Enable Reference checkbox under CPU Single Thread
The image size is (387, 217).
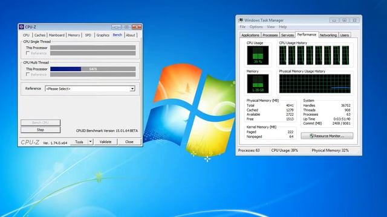[x=28, y=53]
